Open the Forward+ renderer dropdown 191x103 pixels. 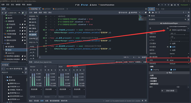tap(185, 5)
